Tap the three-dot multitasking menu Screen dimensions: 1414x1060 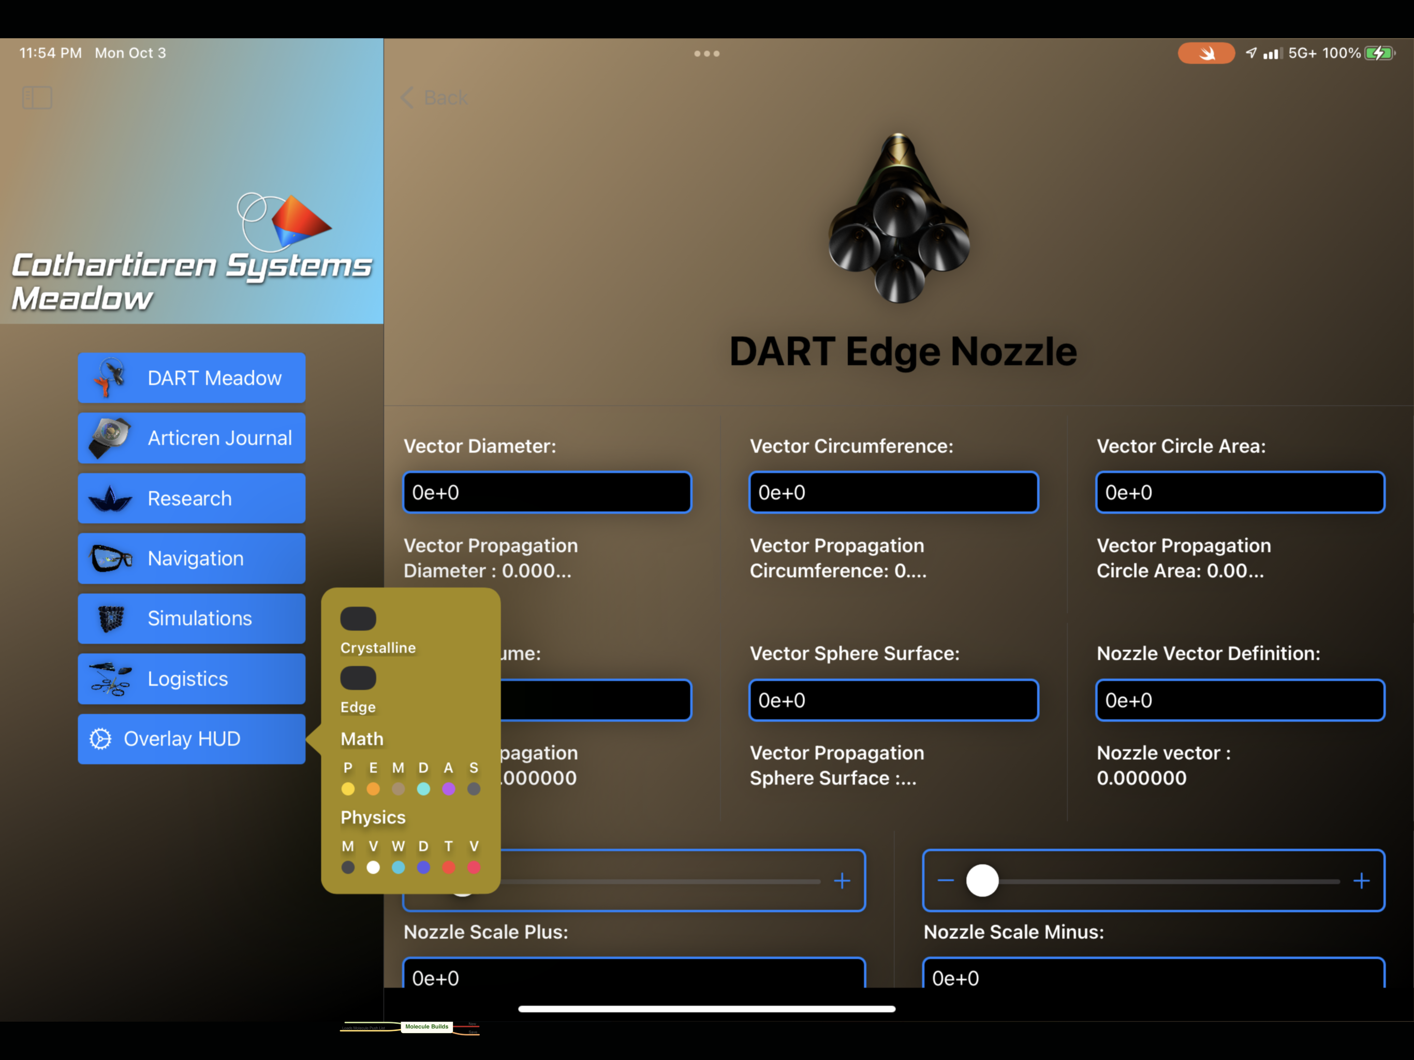[706, 54]
